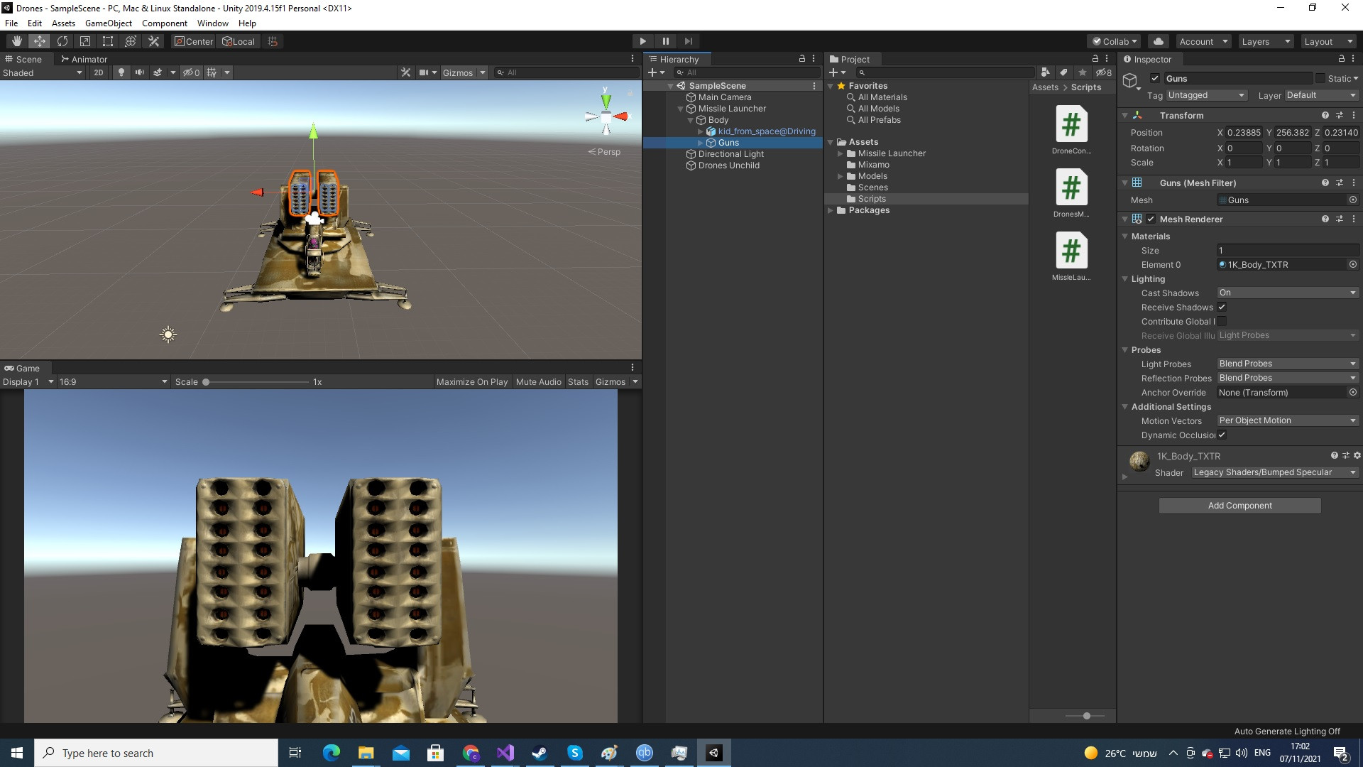Select the Rotate tool
The image size is (1363, 767).
pyautogui.click(x=62, y=41)
